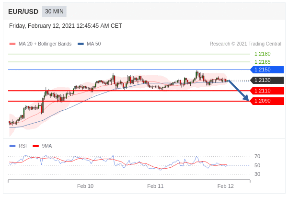Viewport: 288px width, 197px height.
Task: Click the red 1.2090 target price tag
Action: (x=267, y=101)
